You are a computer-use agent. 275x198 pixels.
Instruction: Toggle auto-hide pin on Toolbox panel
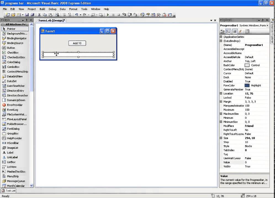(x=27, y=20)
